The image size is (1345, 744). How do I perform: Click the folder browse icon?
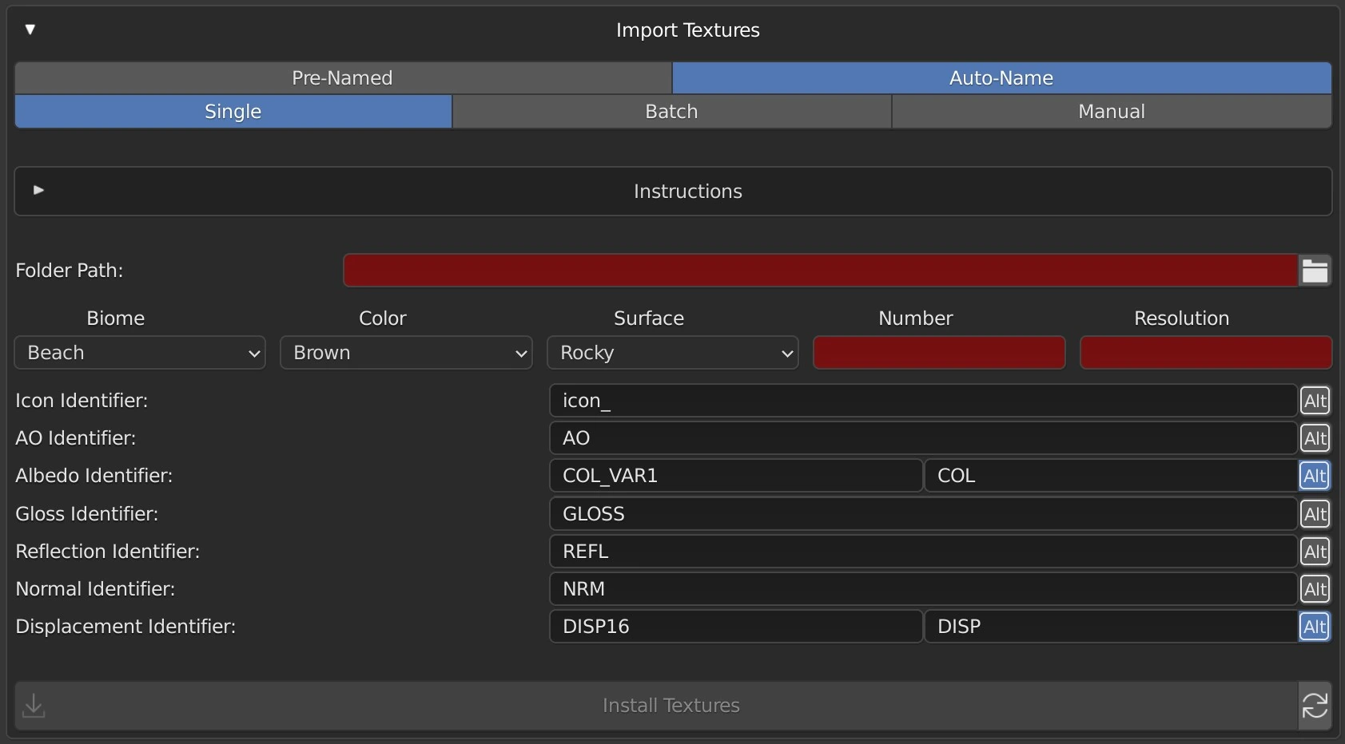[x=1315, y=271]
